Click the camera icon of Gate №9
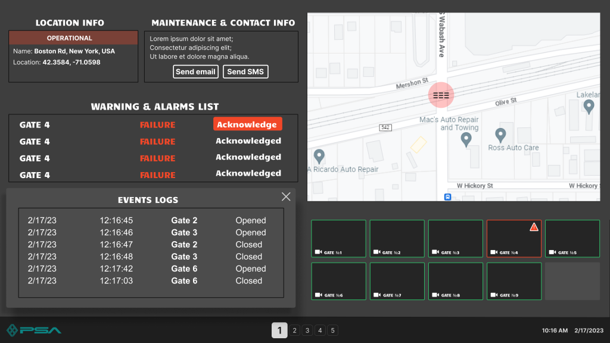This screenshot has height=343, width=610. pyautogui.click(x=494, y=295)
